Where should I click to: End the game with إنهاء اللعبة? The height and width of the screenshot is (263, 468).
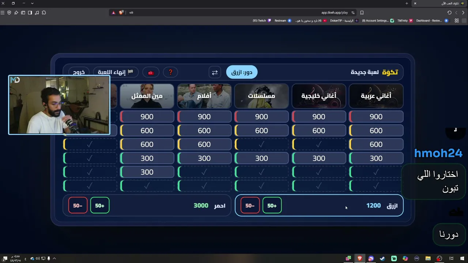[x=115, y=72]
